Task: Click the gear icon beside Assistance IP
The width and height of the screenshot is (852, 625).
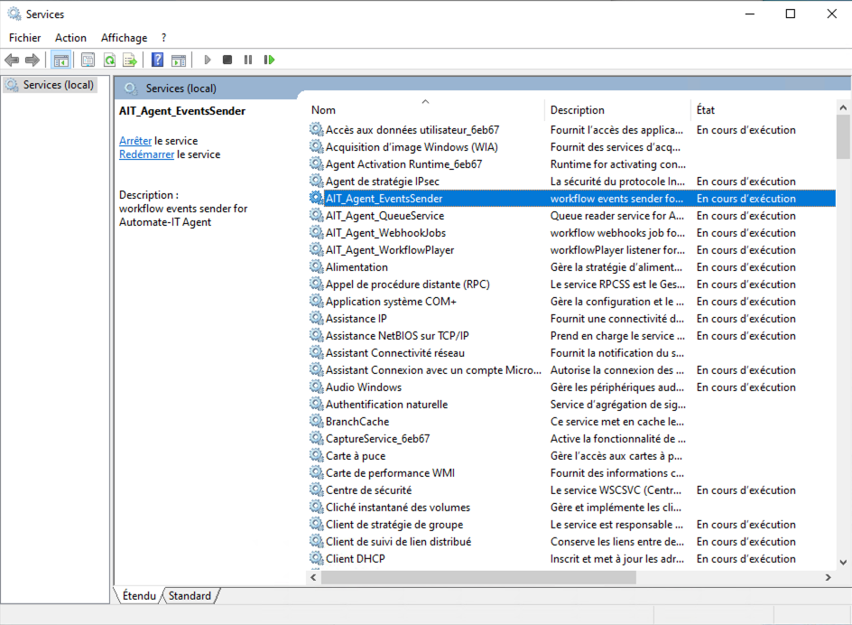Action: (x=316, y=318)
